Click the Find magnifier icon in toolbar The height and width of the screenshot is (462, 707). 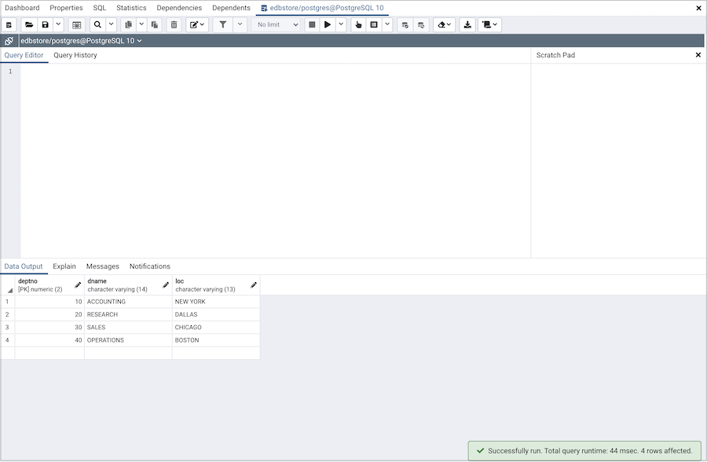97,25
